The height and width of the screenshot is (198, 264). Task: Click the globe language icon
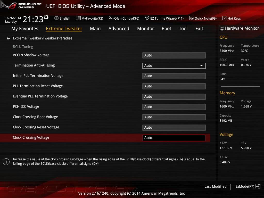click(56, 18)
